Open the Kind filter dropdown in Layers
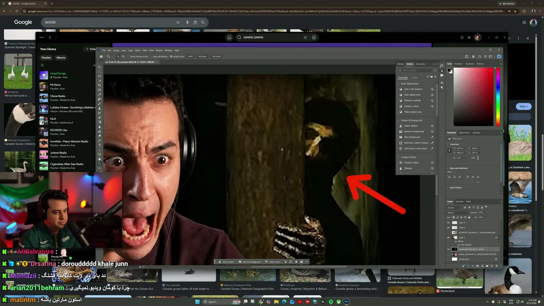 click(x=454, y=207)
